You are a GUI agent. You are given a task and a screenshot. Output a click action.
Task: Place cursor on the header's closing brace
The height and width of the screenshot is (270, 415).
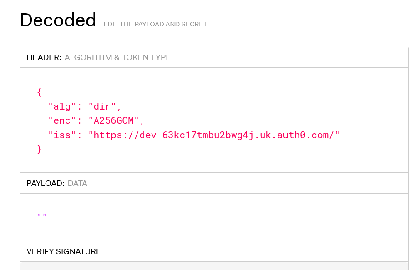pyautogui.click(x=40, y=149)
